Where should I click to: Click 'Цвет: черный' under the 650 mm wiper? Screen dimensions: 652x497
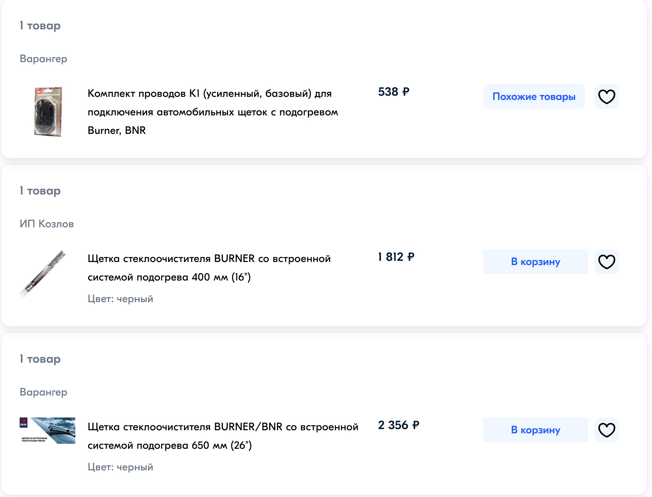point(121,467)
